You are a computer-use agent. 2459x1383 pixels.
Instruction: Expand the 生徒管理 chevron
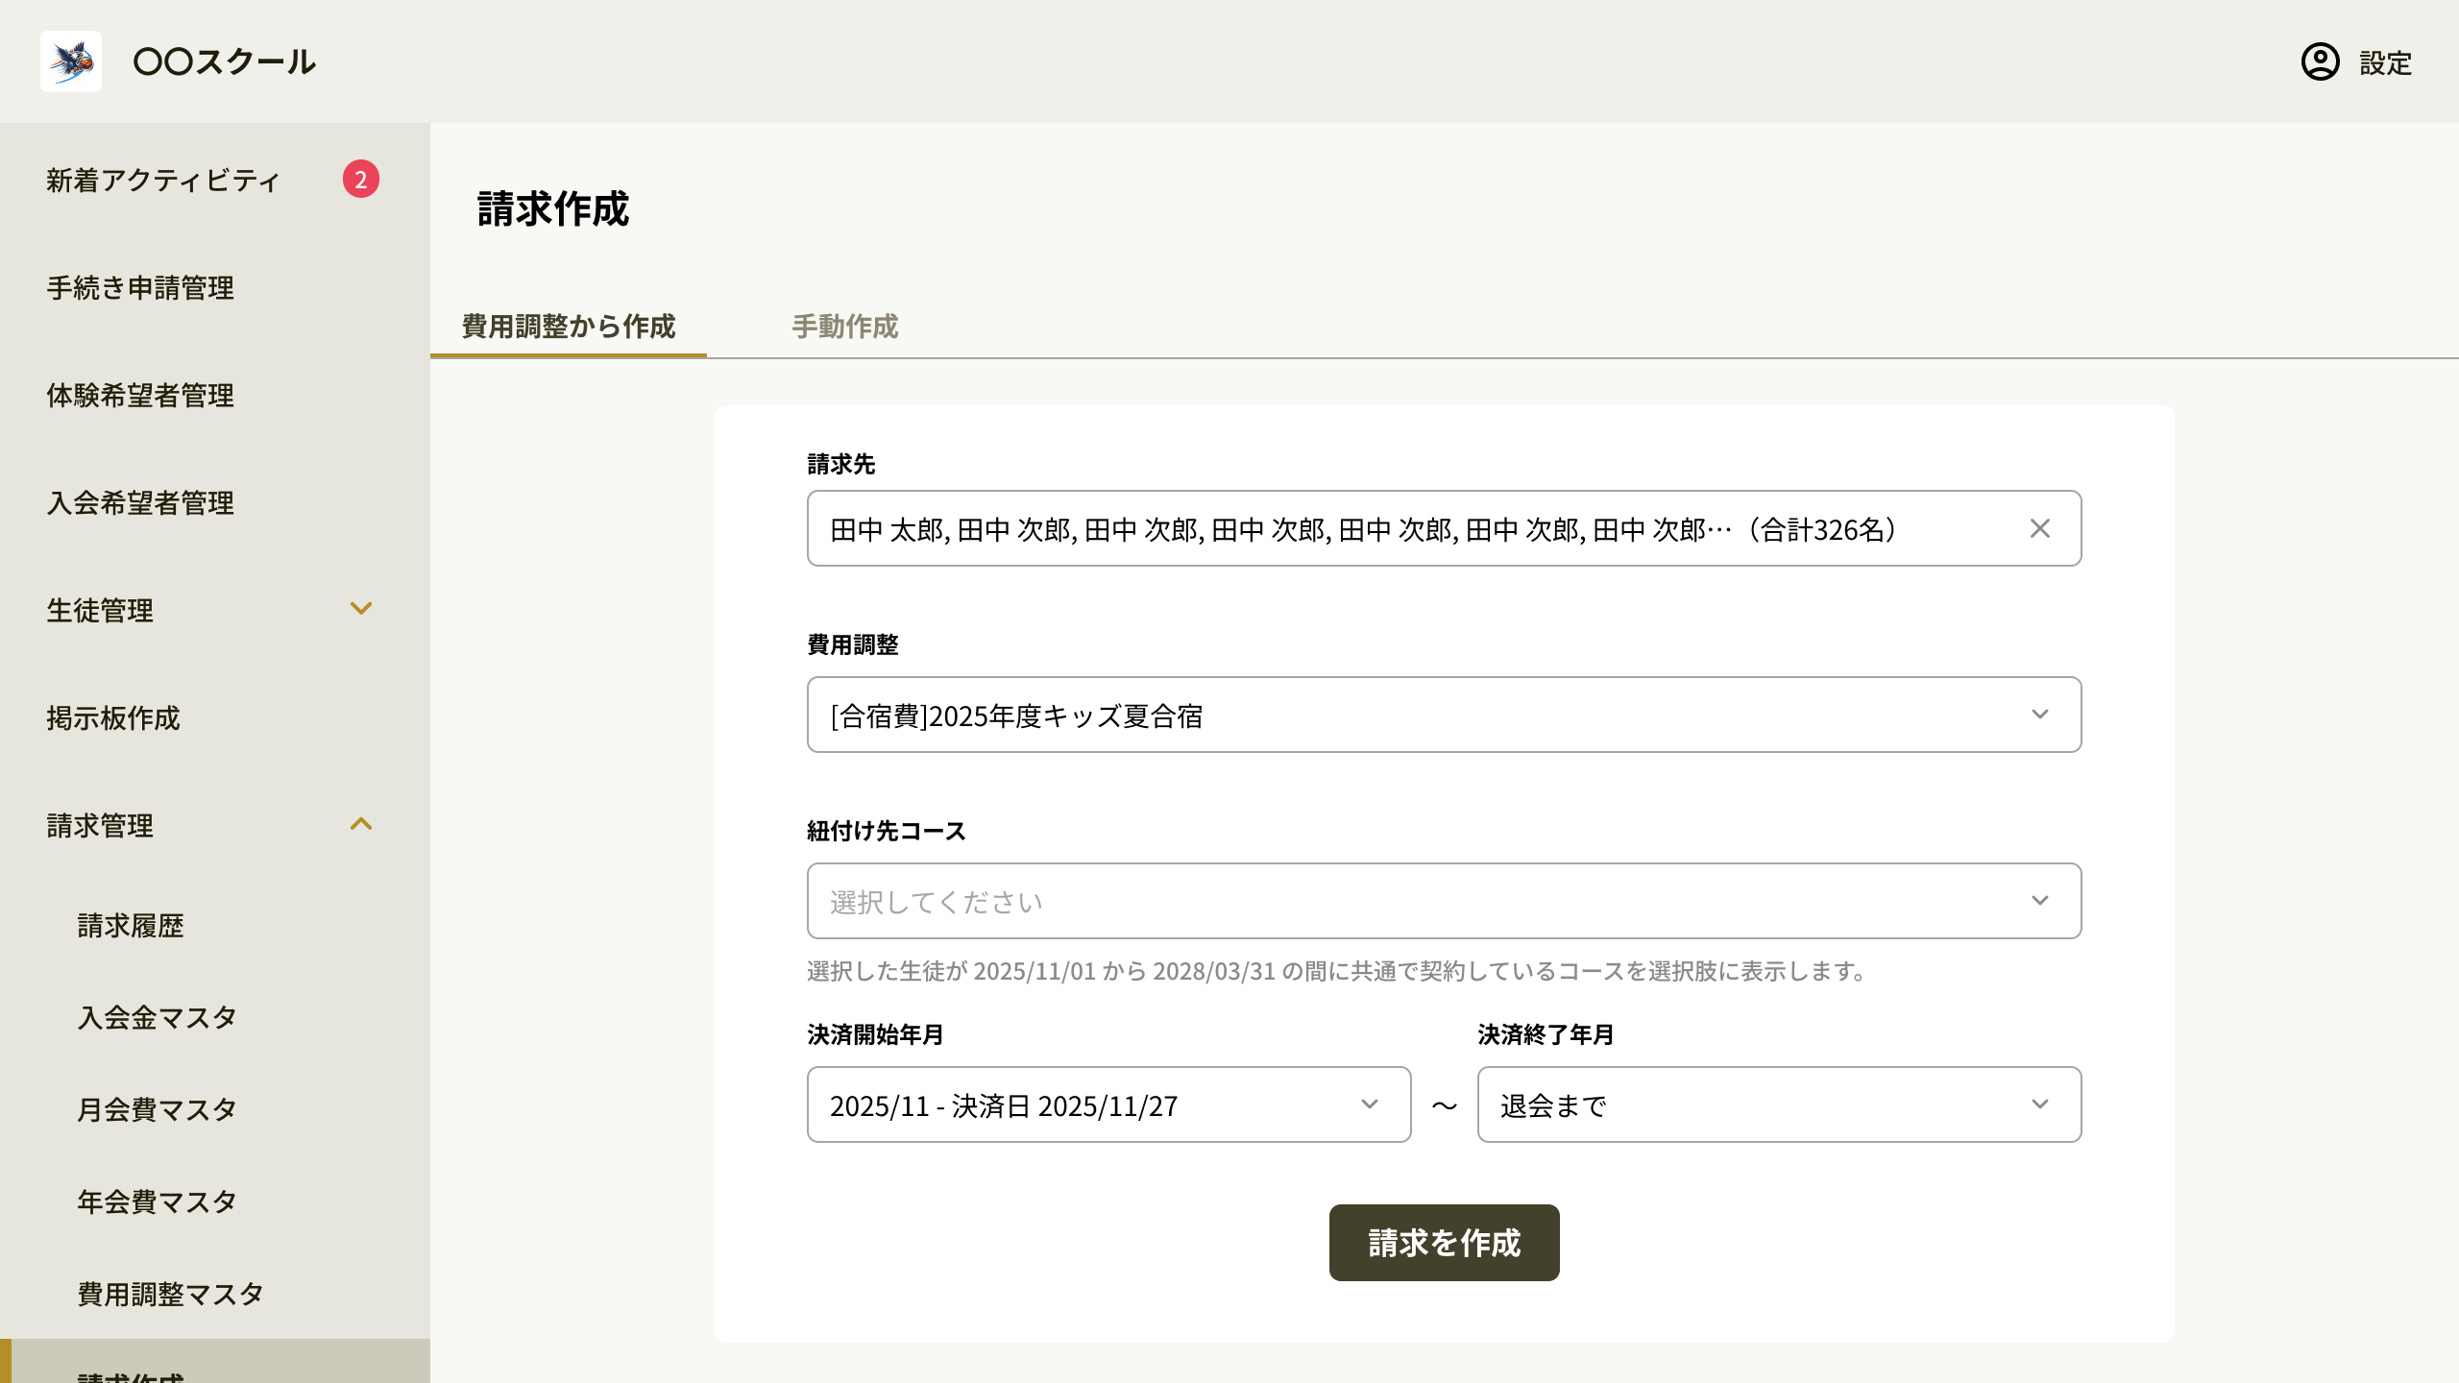361,608
